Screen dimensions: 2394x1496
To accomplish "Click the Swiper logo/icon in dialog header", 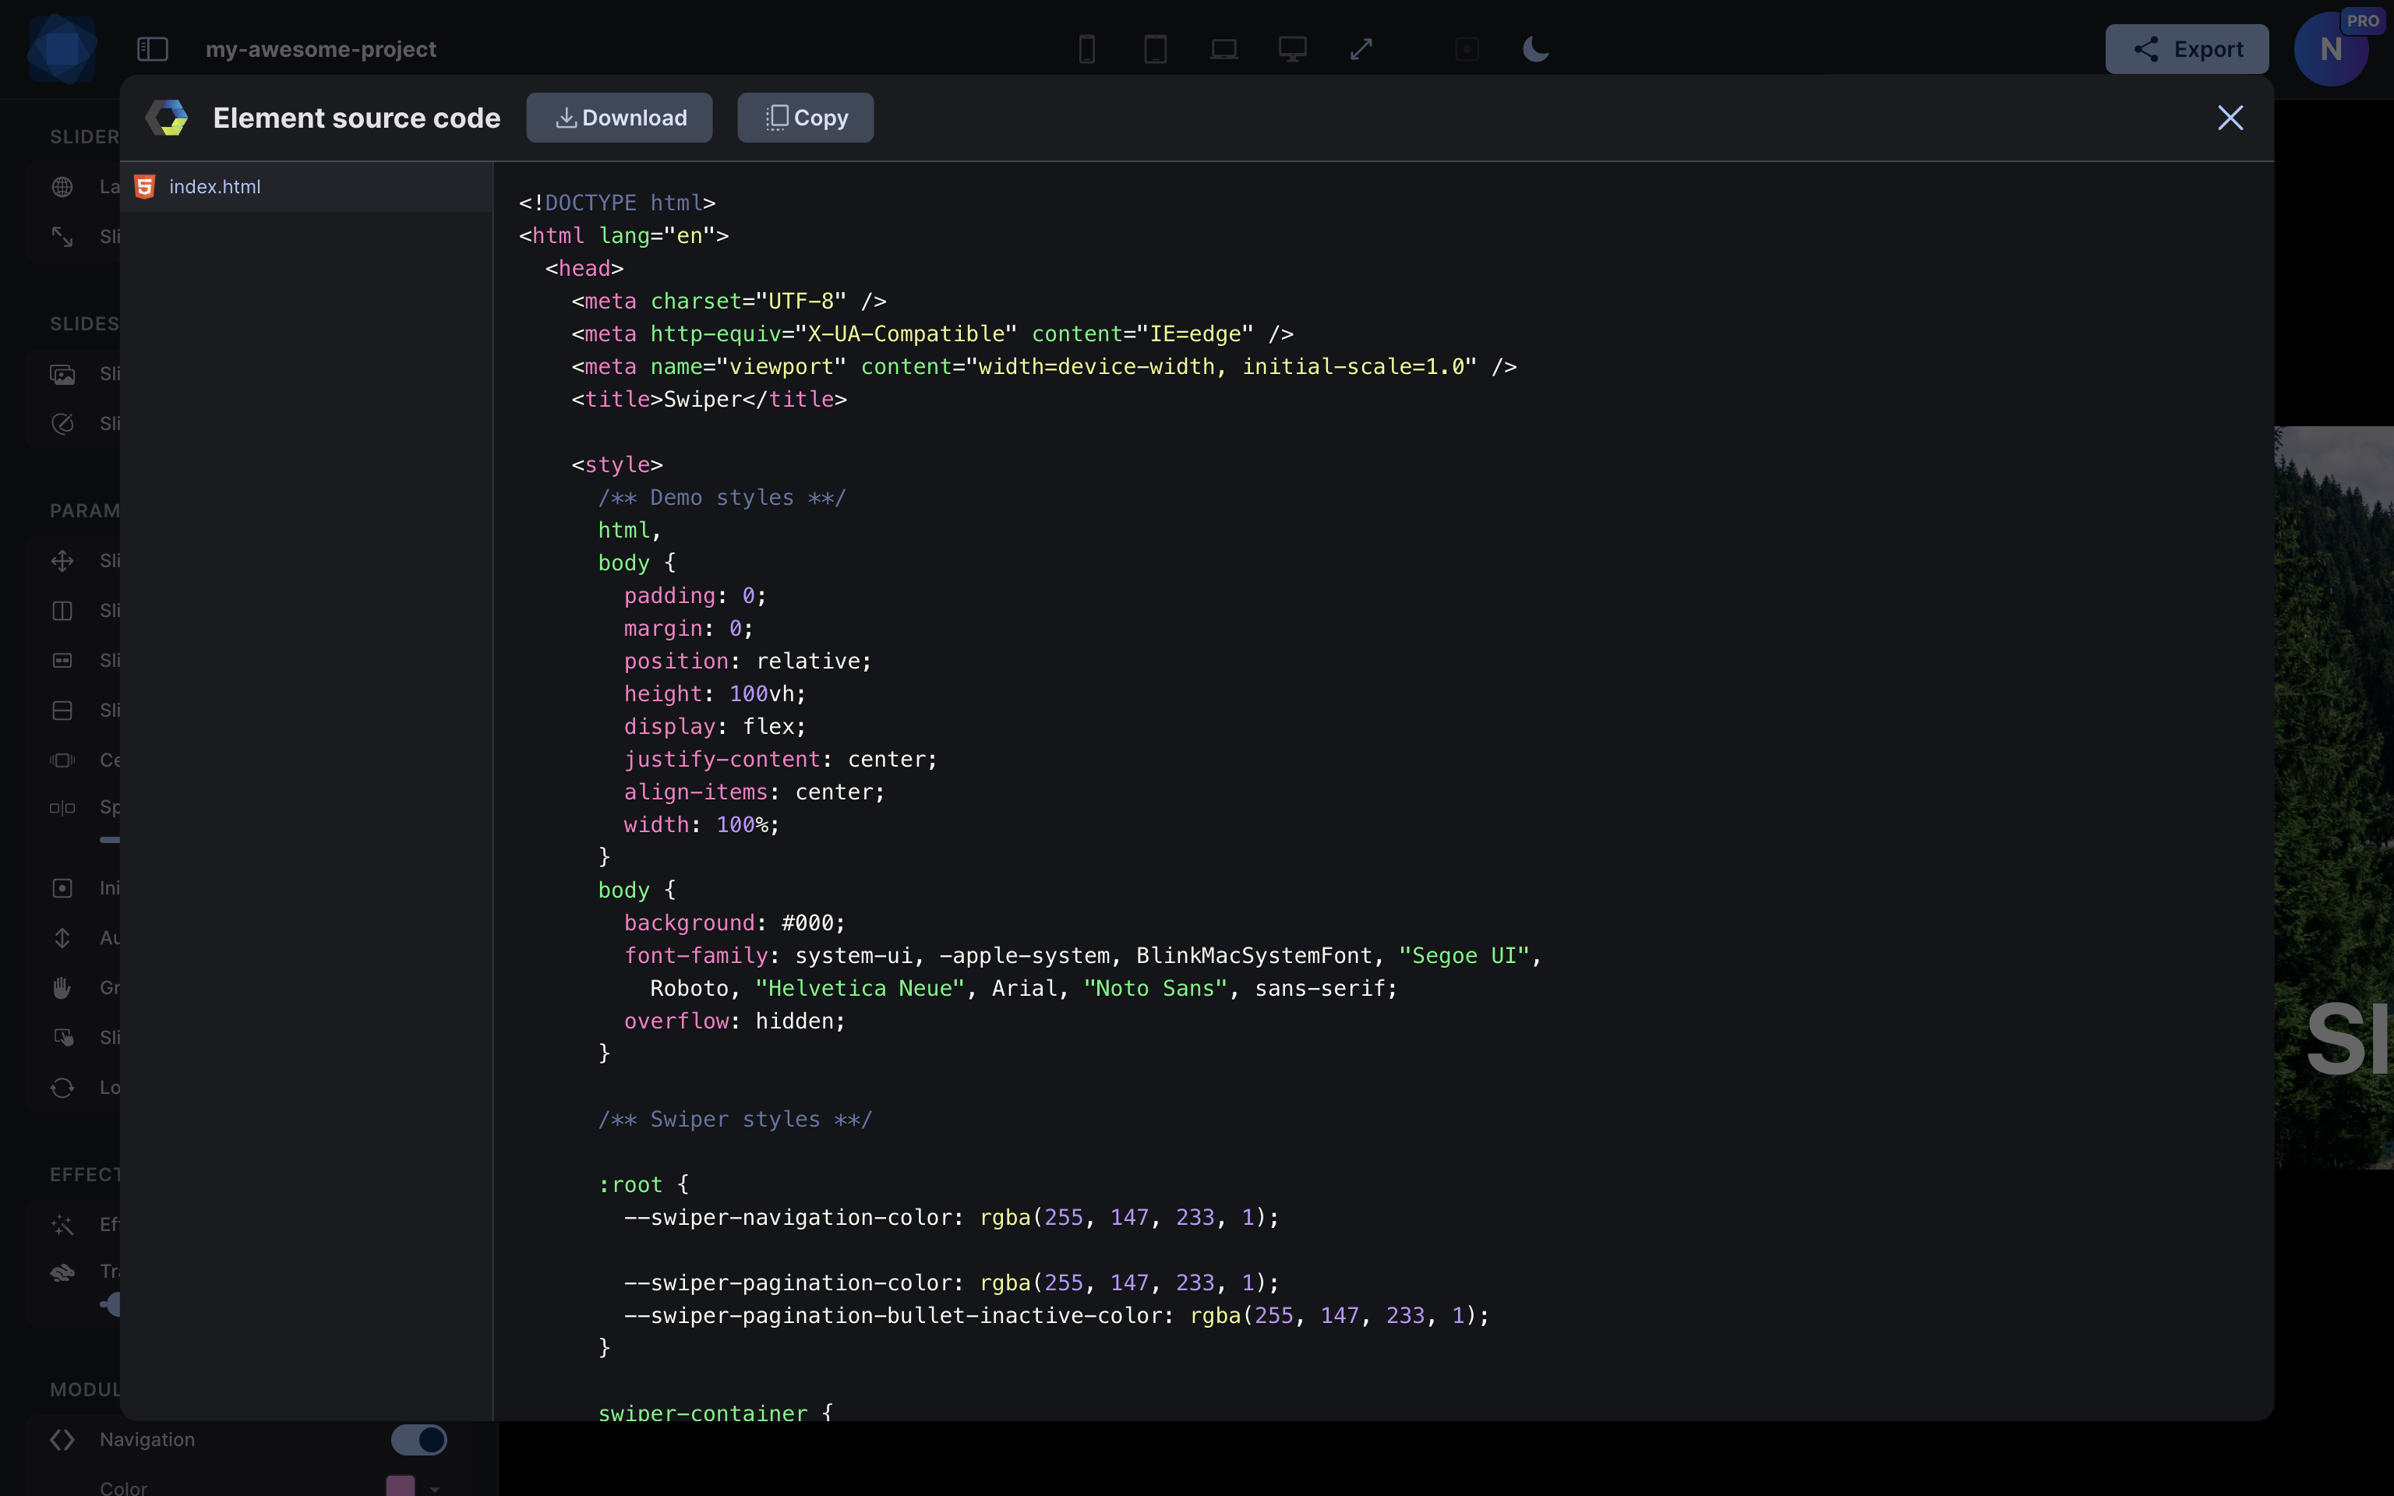I will [x=168, y=115].
